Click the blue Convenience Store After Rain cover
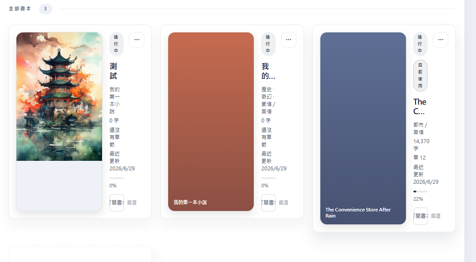 click(x=363, y=128)
